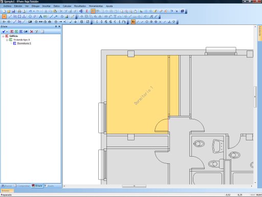Click the pan hand icon
This screenshot has height=197, width=262.
[135, 11]
